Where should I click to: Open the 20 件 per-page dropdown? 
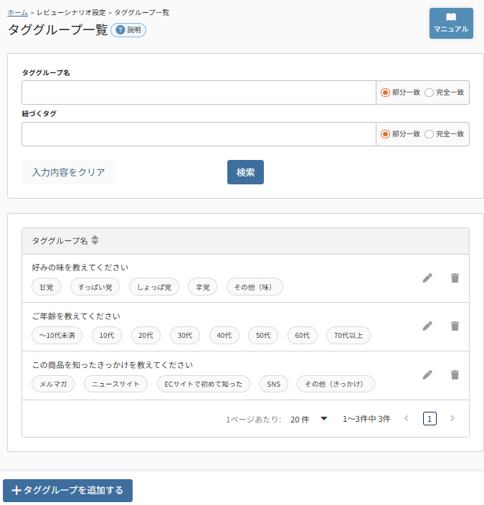(308, 419)
